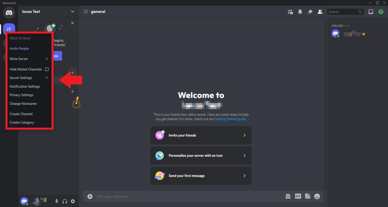Click the Discord home logo icon
The height and width of the screenshot is (207, 388).
[x=9, y=13]
